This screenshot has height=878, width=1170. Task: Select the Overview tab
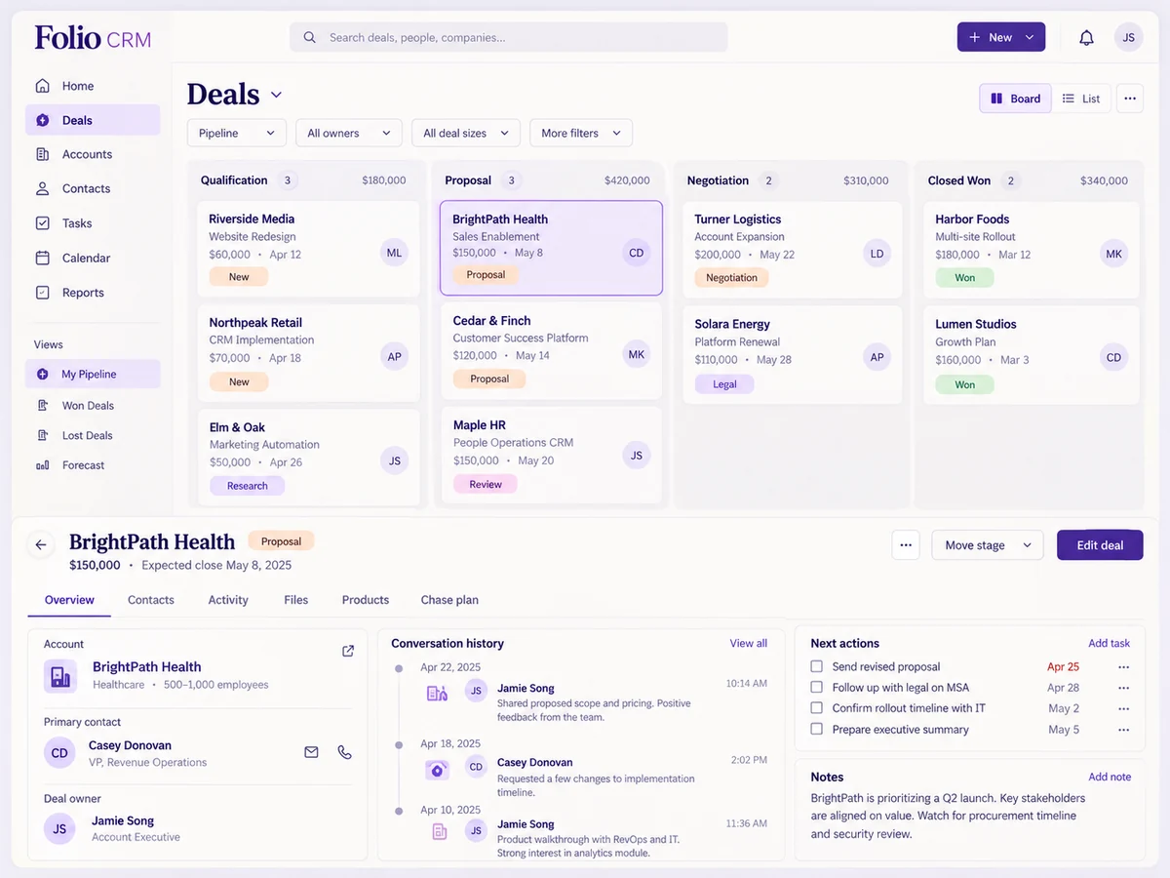(69, 600)
